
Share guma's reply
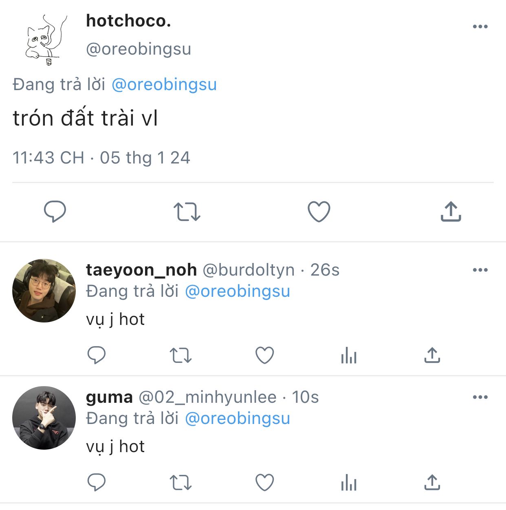pos(432,482)
